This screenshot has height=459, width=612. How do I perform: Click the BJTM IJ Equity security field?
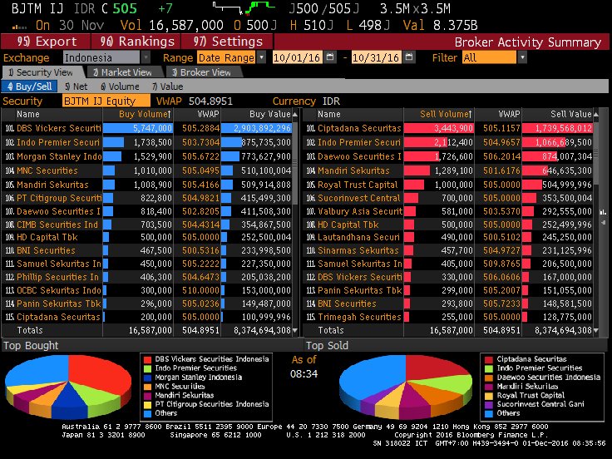pos(96,101)
